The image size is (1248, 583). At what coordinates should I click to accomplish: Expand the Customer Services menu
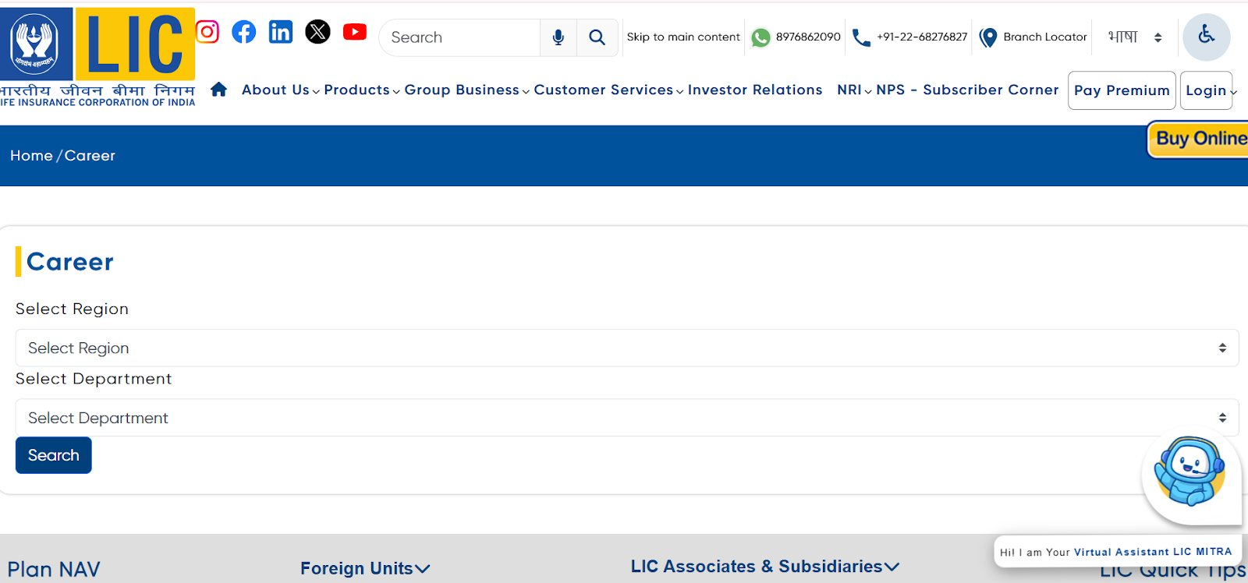pyautogui.click(x=608, y=90)
